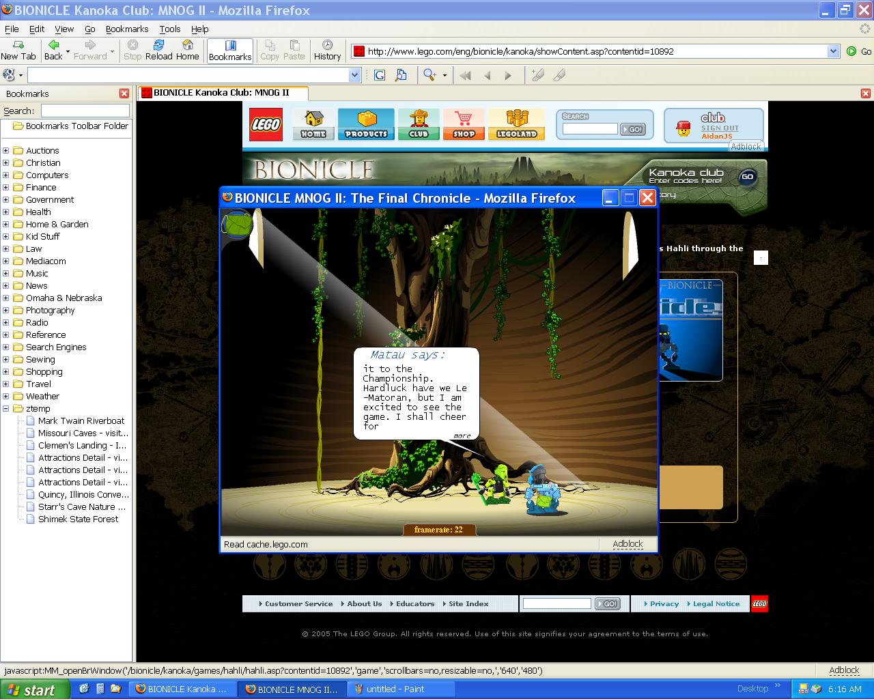The width and height of the screenshot is (874, 699).
Task: Click the Windows Start button
Action: 34,689
